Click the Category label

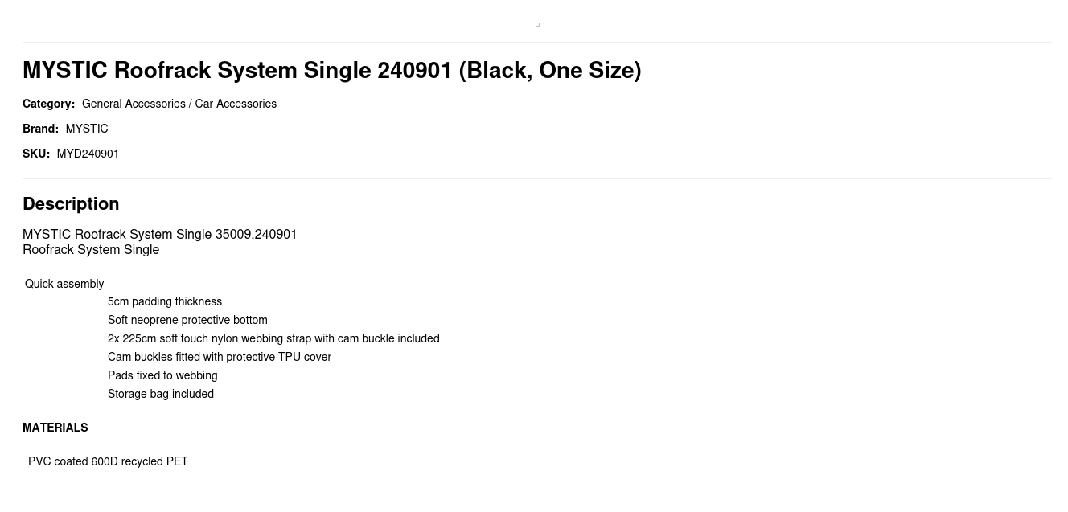pos(48,104)
